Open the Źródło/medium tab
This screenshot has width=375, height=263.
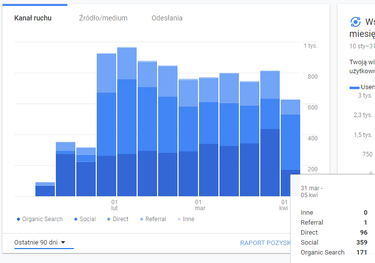103,18
